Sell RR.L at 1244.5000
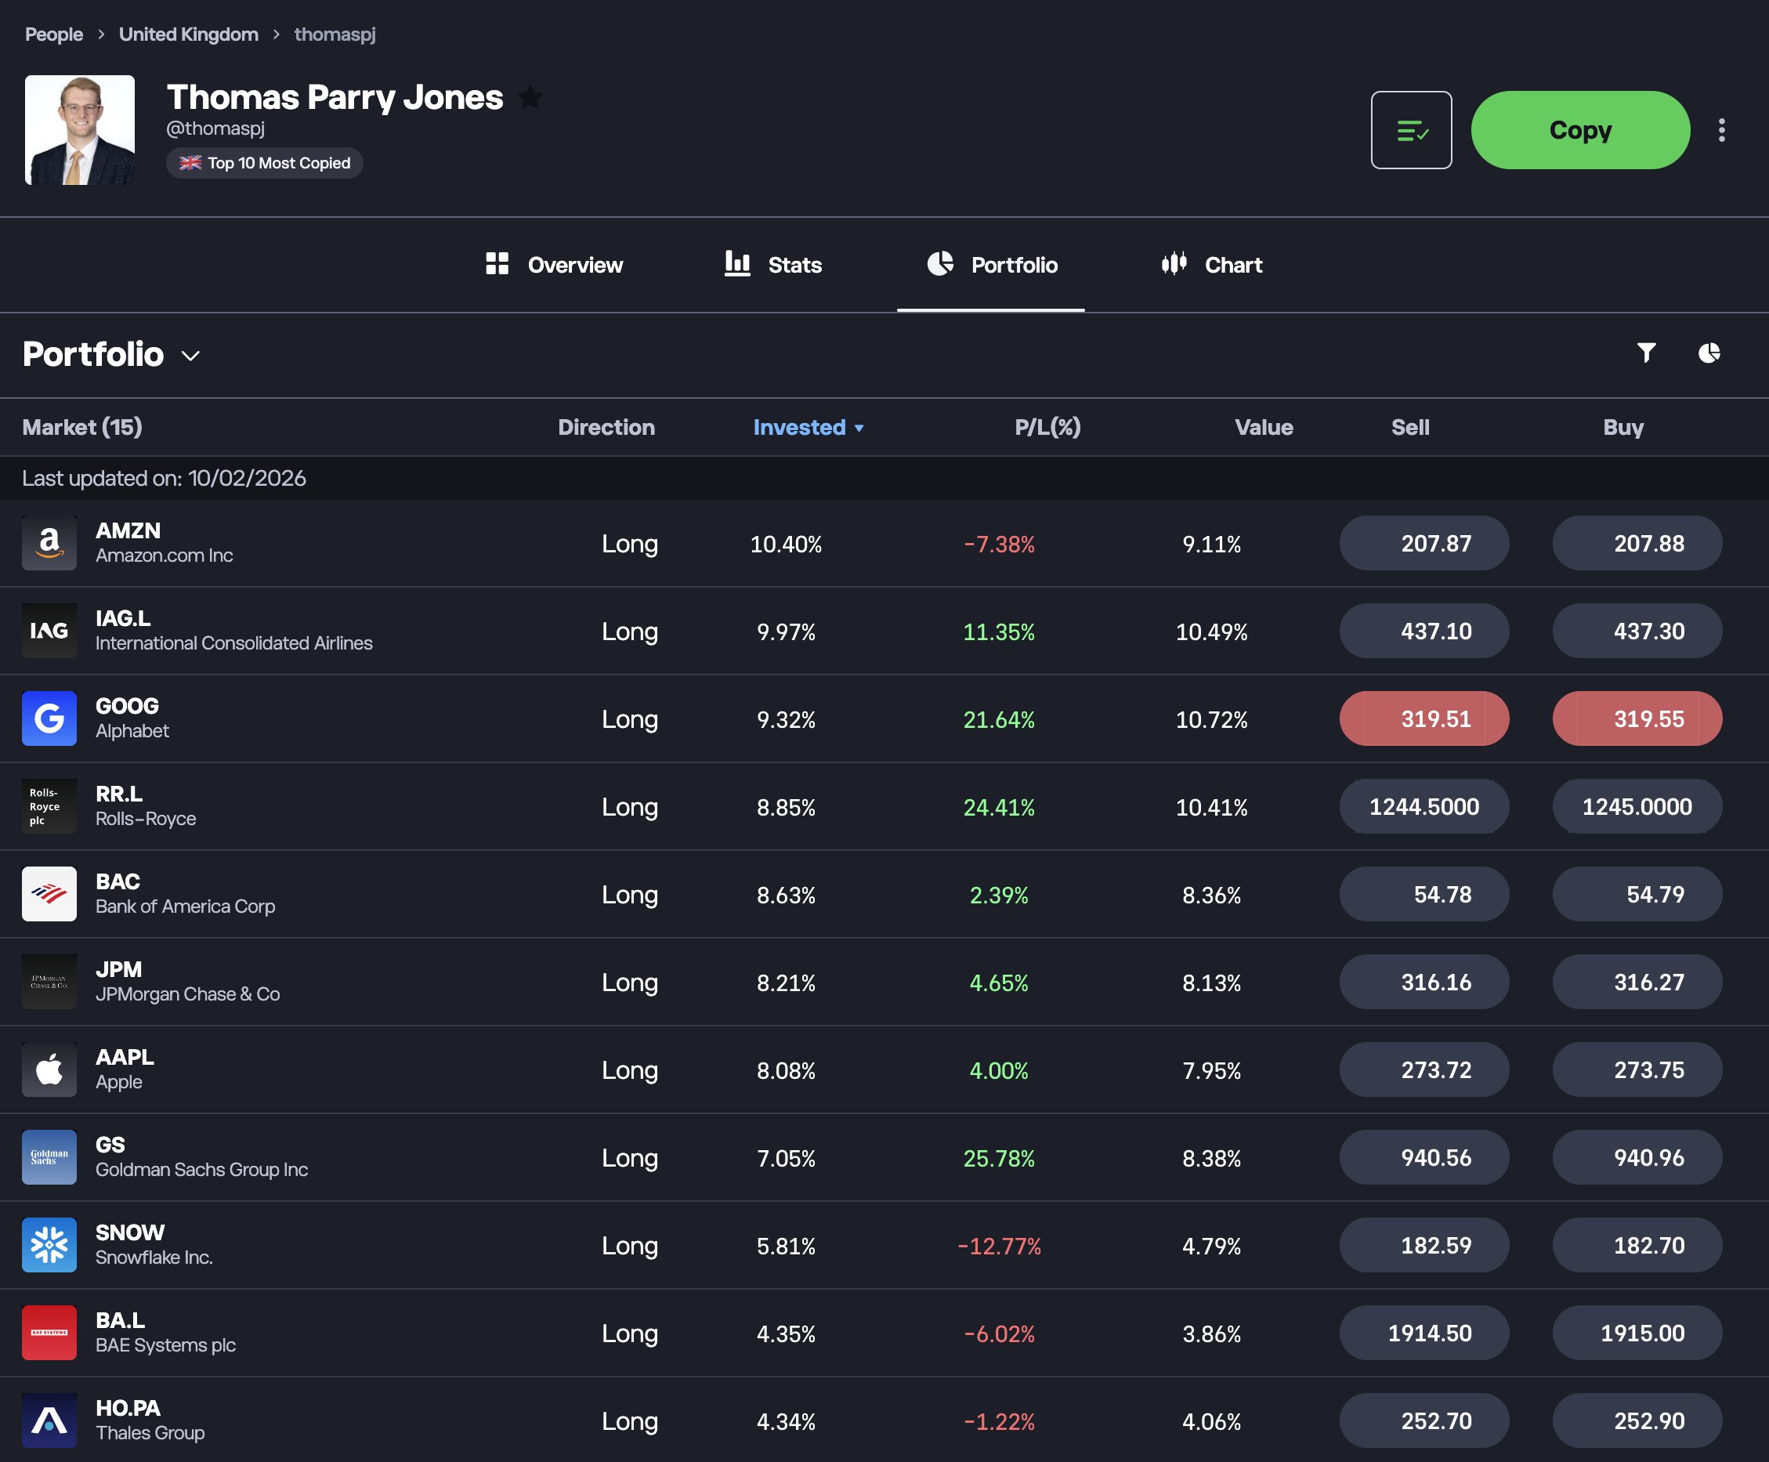This screenshot has width=1769, height=1462. pos(1424,806)
